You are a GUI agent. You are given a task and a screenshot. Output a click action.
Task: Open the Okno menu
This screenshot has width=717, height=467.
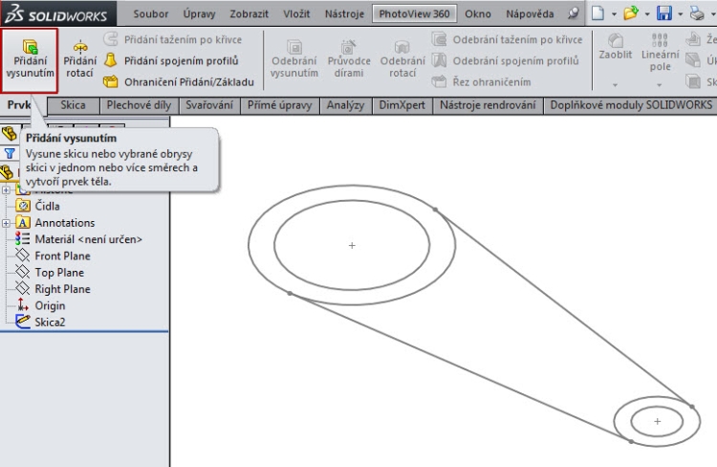[478, 13]
